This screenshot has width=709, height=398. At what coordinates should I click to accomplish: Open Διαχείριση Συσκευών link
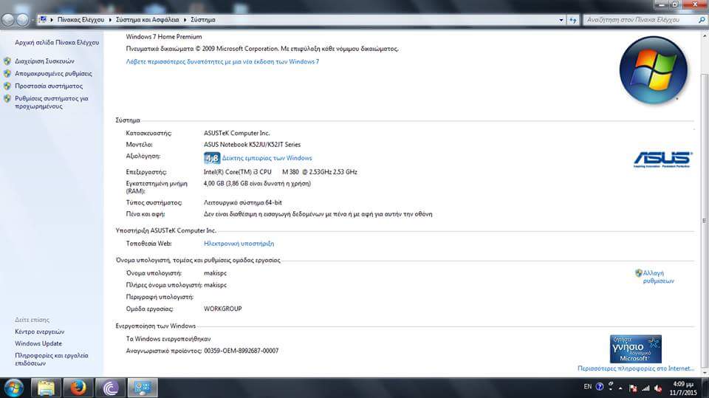(x=44, y=61)
